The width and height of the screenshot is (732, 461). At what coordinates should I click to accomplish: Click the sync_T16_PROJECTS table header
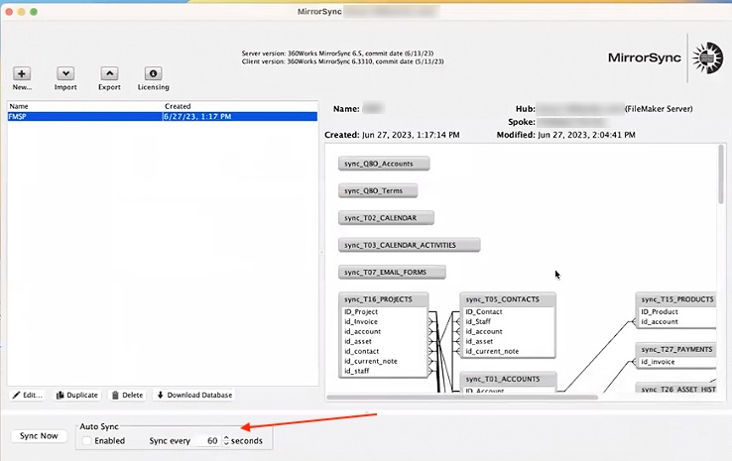[x=383, y=299]
